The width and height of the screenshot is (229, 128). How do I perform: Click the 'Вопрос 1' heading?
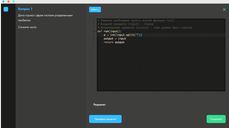[25, 9]
